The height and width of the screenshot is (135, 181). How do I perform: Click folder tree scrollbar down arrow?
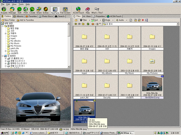(69, 67)
